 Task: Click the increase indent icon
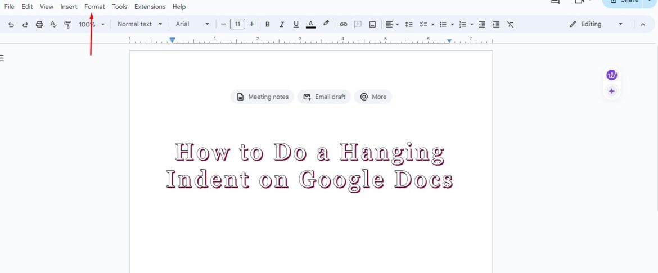coord(497,24)
